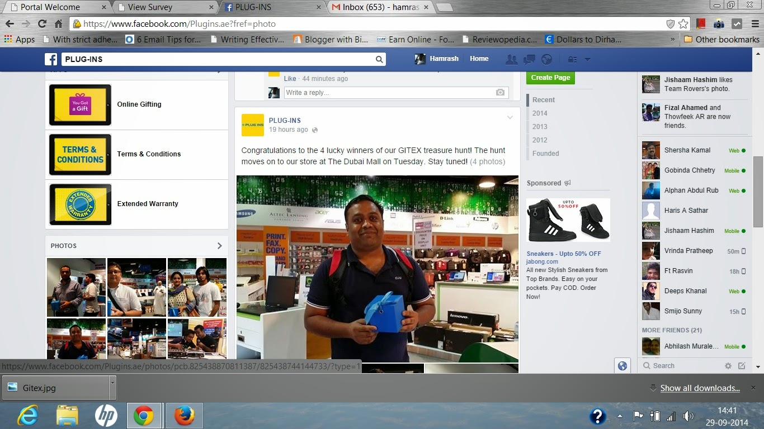The image size is (764, 429).
Task: Open Facebook messages icon
Action: (x=529, y=59)
